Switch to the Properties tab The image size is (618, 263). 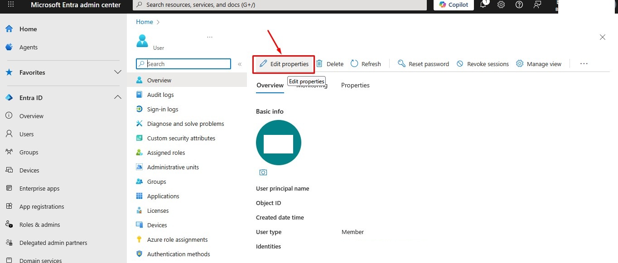pos(355,85)
